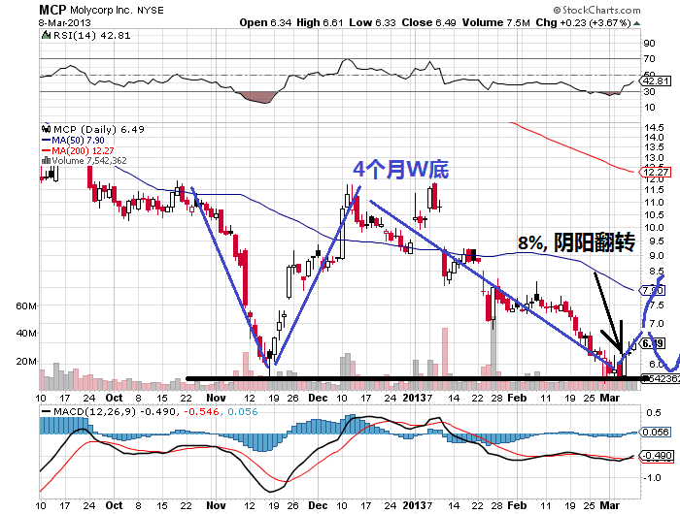The height and width of the screenshot is (514, 680).
Task: Click the Close 6.49 value in header
Action: pyautogui.click(x=429, y=22)
